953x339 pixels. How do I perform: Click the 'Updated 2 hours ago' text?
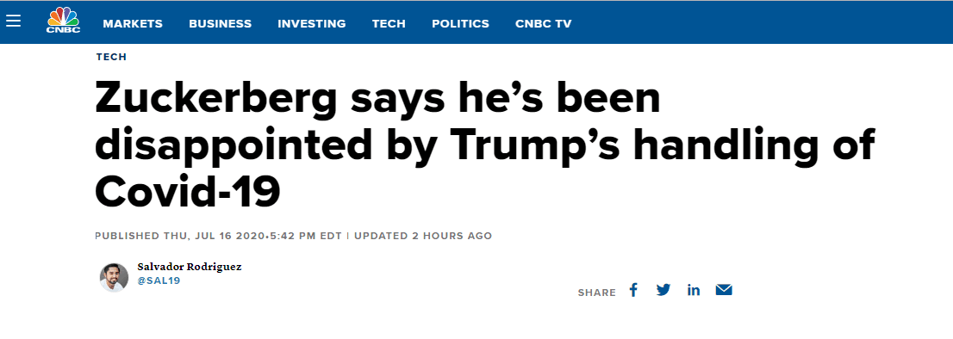point(423,236)
